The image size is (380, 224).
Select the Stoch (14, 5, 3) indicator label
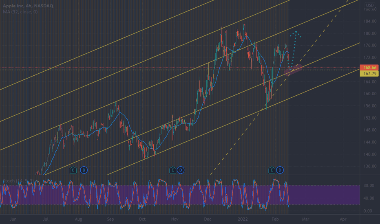pyautogui.click(x=18, y=181)
